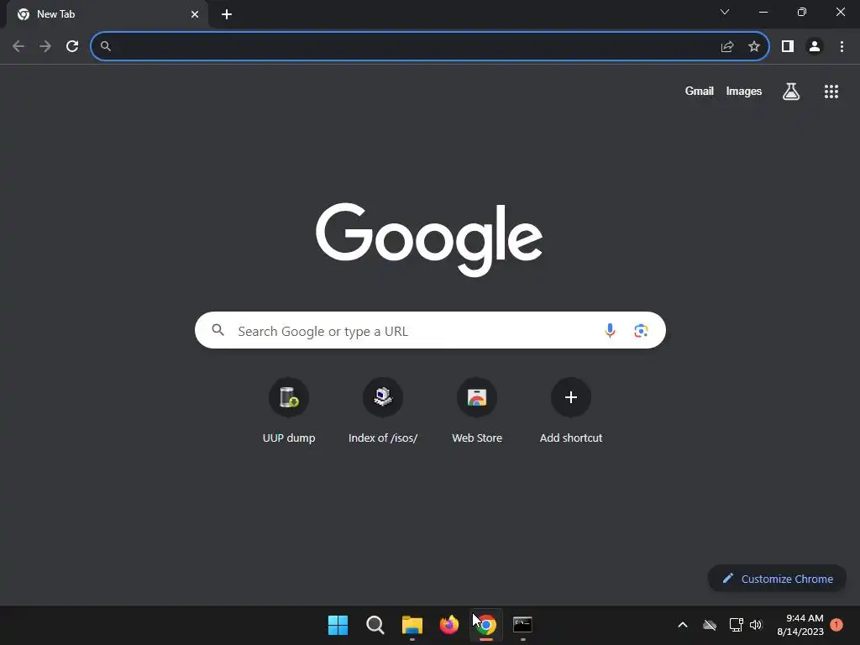The width and height of the screenshot is (860, 645).
Task: Open notification badge in the taskbar tray
Action: click(x=836, y=625)
